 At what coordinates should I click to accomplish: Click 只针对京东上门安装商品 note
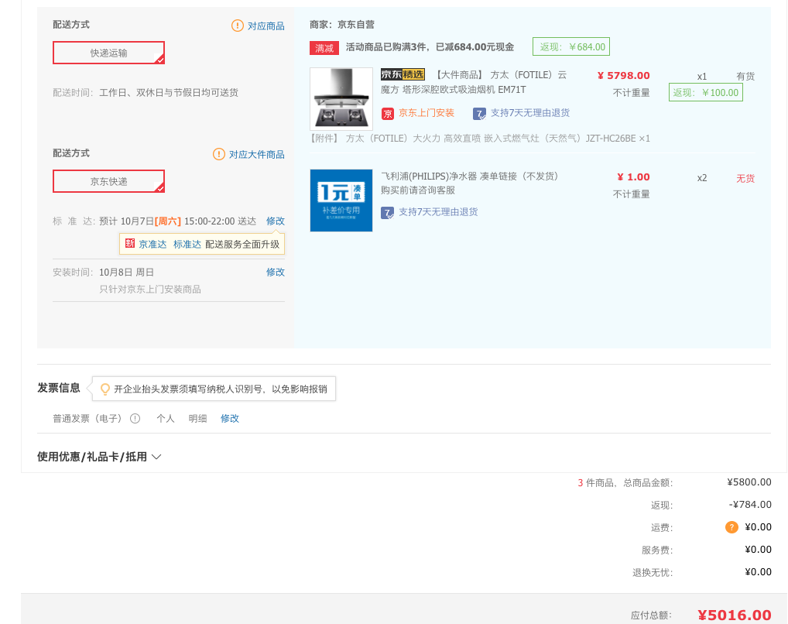(149, 289)
